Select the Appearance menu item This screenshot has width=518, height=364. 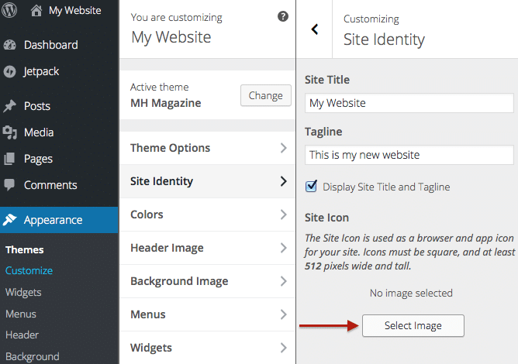[x=59, y=220]
